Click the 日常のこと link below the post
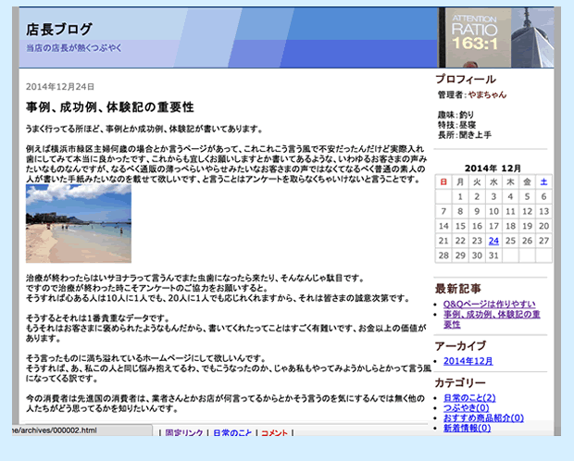Image resolution: width=574 pixels, height=461 pixels. click(232, 432)
